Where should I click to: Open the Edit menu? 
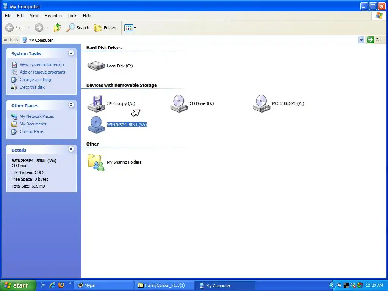(x=20, y=16)
